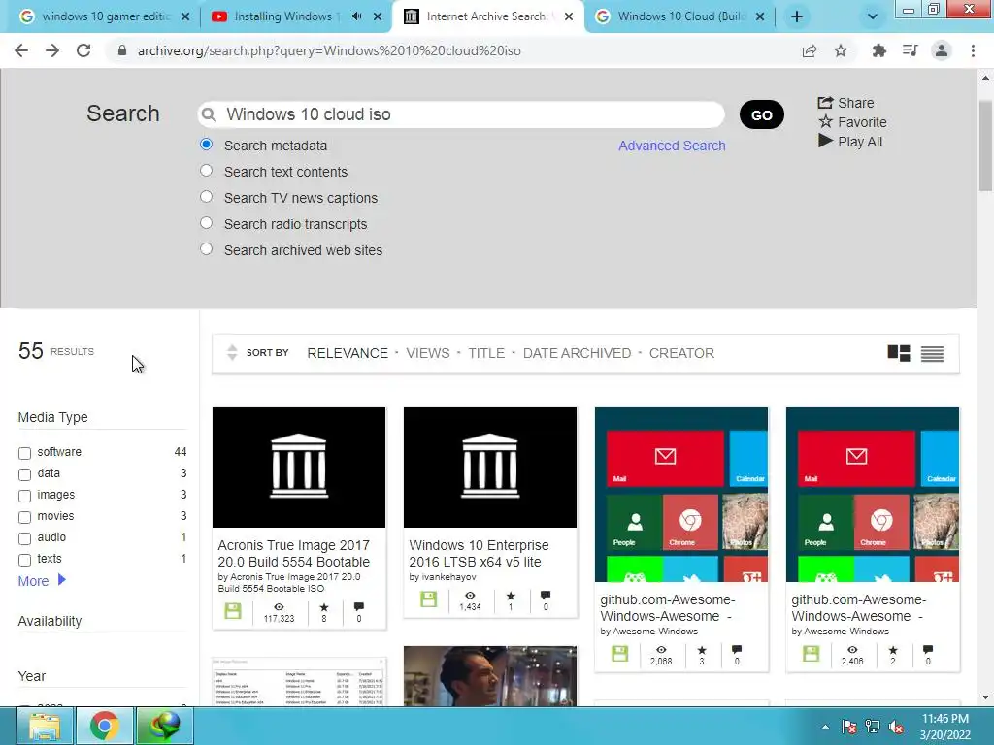This screenshot has width=994, height=745.
Task: Check the data media type filter
Action: pyautogui.click(x=24, y=474)
